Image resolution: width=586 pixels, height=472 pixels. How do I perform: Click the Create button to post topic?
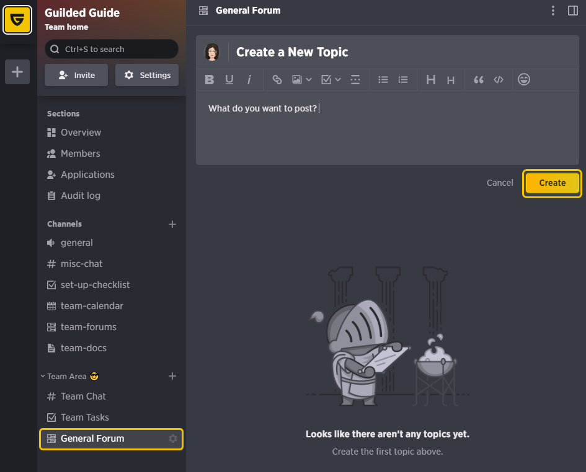(552, 183)
